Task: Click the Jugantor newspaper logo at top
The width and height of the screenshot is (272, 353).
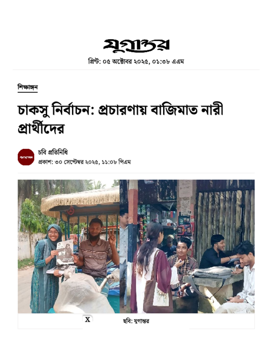Action: (x=136, y=46)
